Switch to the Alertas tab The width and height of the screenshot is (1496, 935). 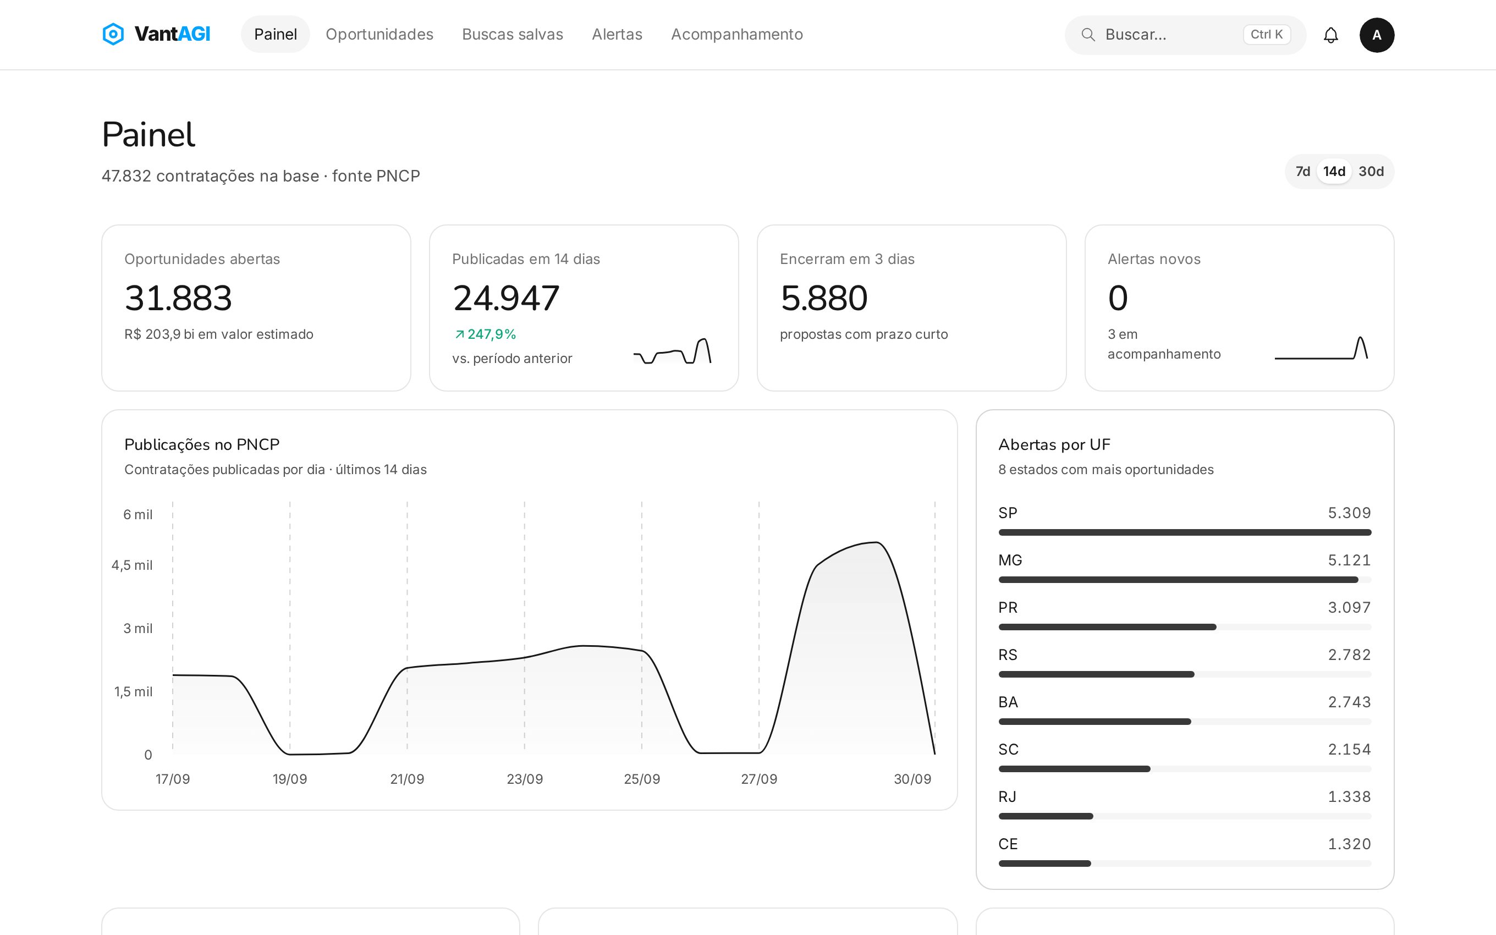coord(617,34)
